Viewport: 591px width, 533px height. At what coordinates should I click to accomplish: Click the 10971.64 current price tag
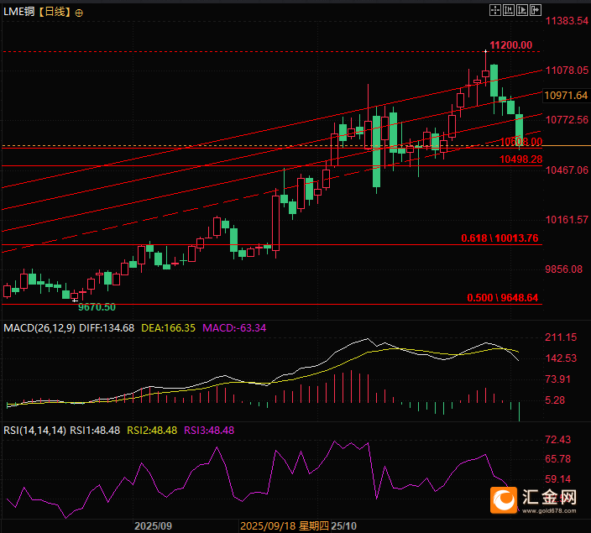tap(566, 96)
